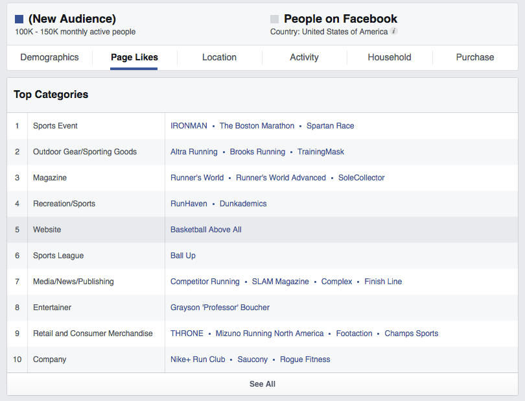525x401 pixels.
Task: Open the Basketball Above All link
Action: point(205,230)
